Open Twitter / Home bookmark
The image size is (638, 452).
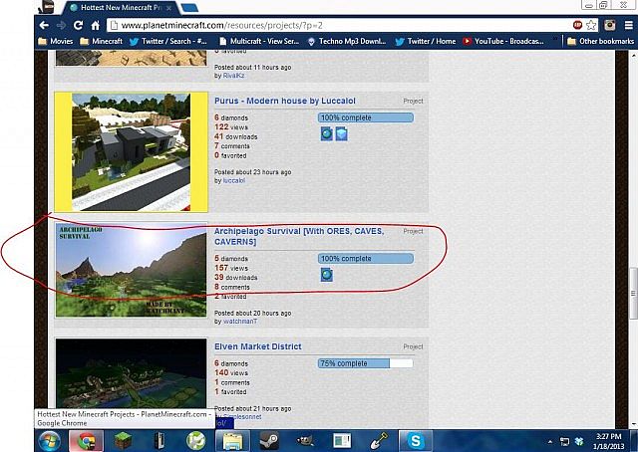(x=426, y=41)
